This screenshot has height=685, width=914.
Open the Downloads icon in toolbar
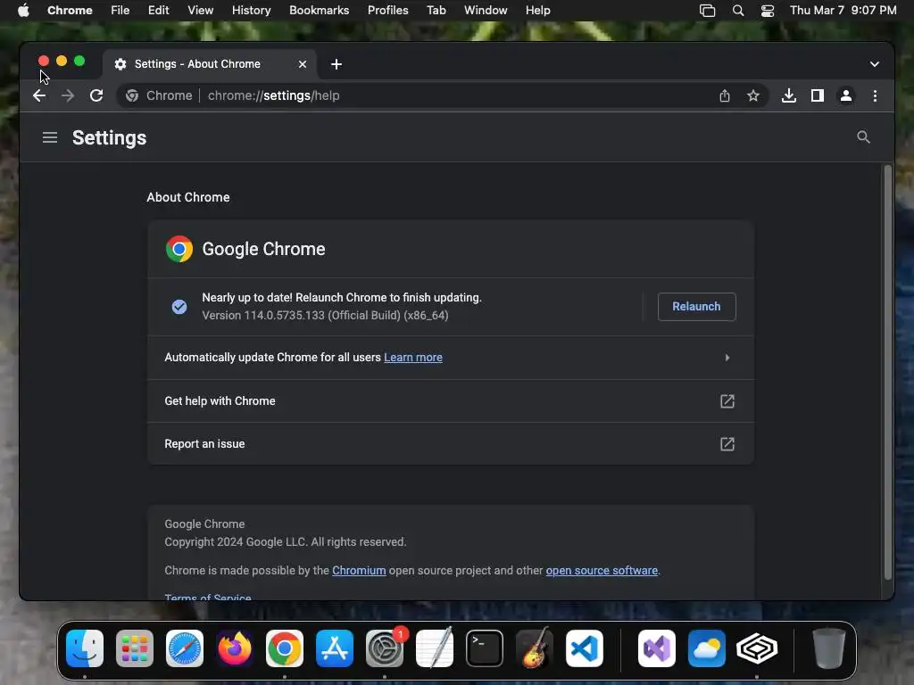pyautogui.click(x=789, y=95)
